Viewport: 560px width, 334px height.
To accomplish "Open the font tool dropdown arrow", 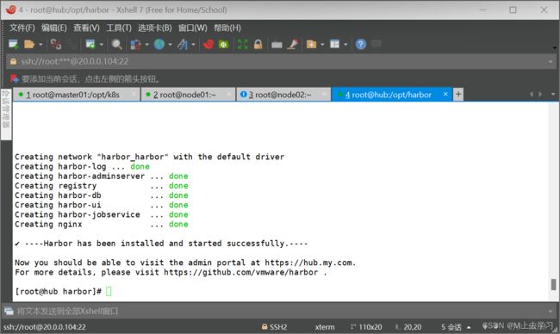I will (193, 45).
